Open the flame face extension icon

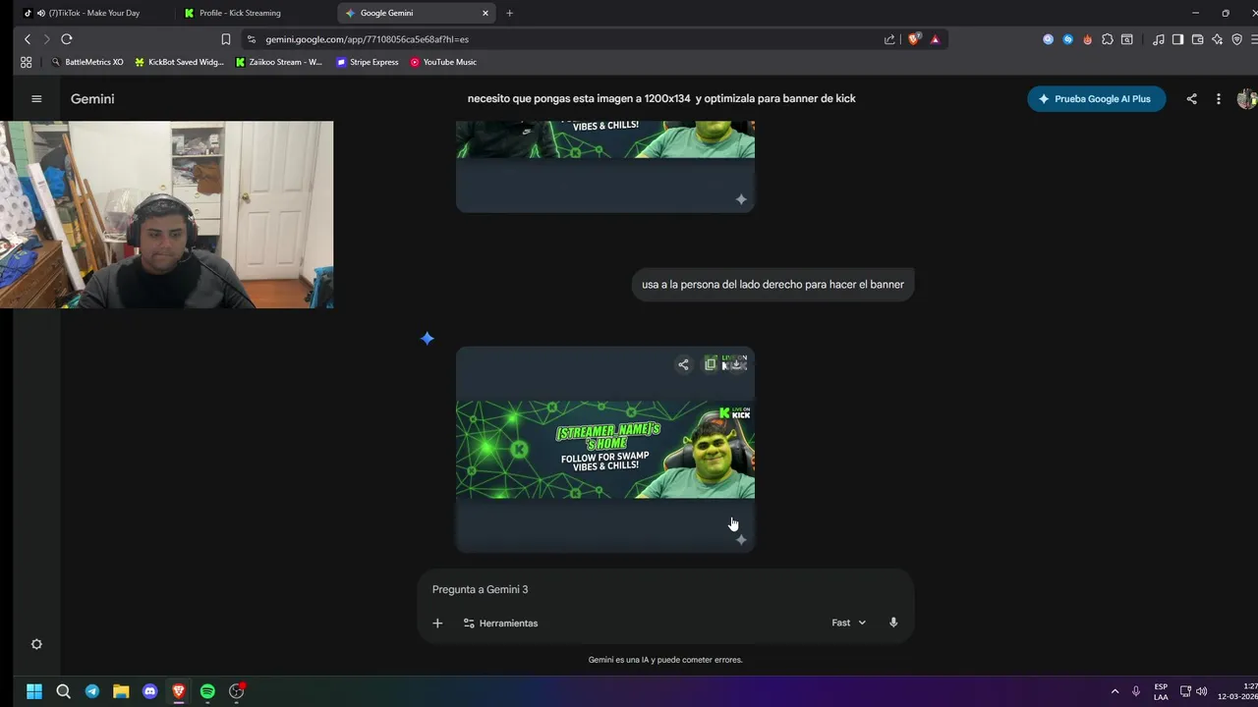pyautogui.click(x=1087, y=39)
